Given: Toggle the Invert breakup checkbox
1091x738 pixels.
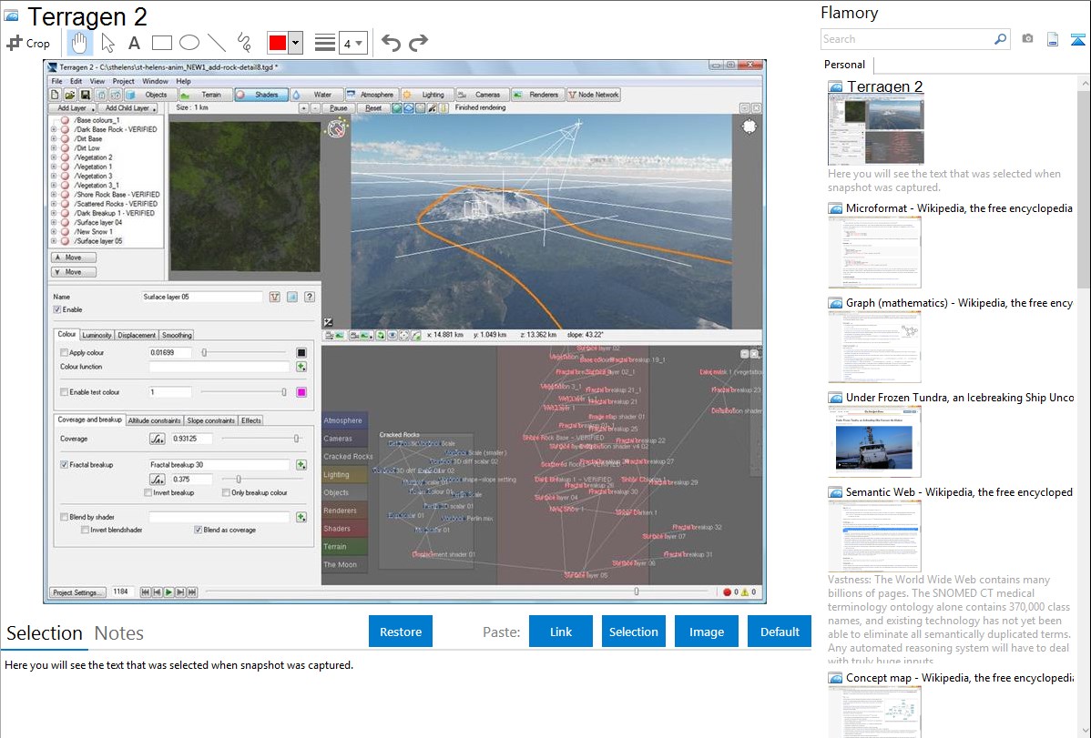Looking at the screenshot, I should (x=148, y=492).
